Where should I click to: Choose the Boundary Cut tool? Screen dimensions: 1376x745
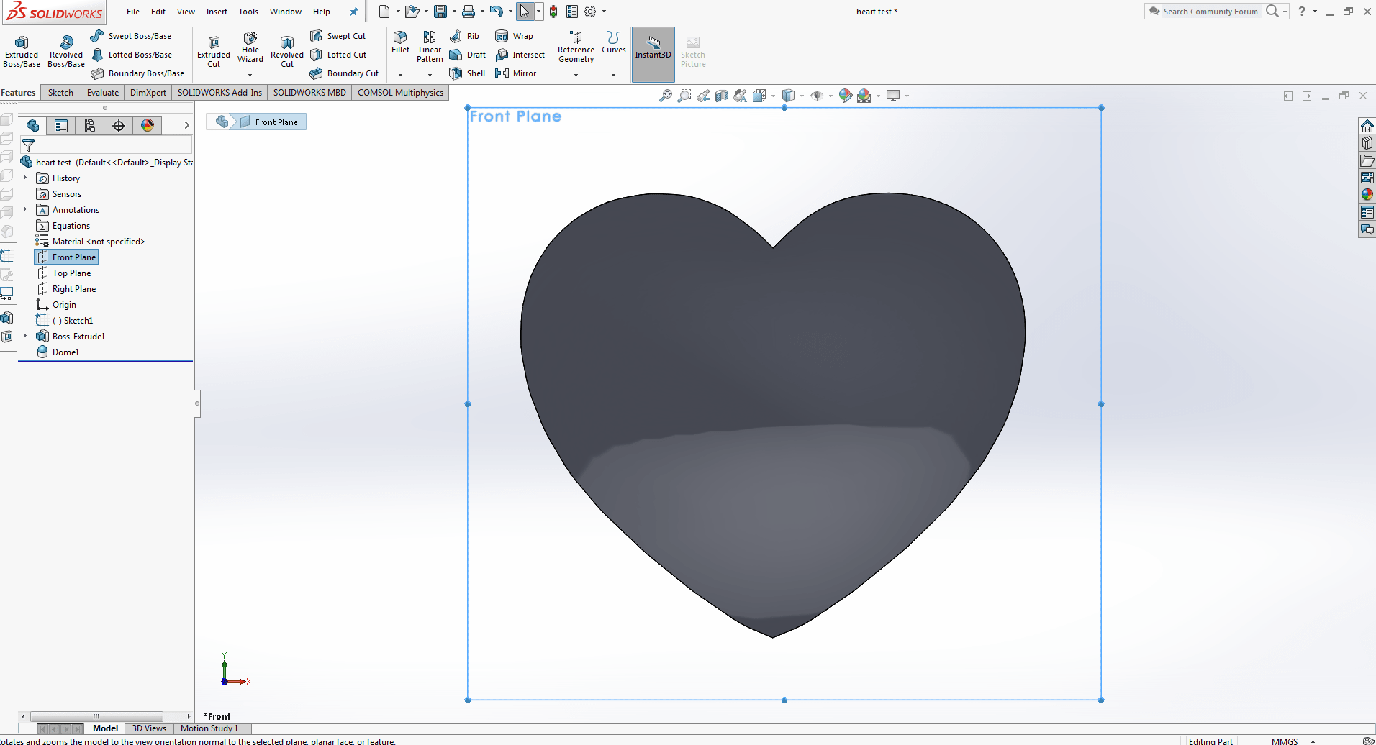point(344,73)
